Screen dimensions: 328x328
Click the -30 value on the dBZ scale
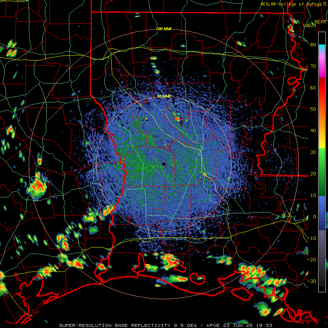(x=312, y=281)
